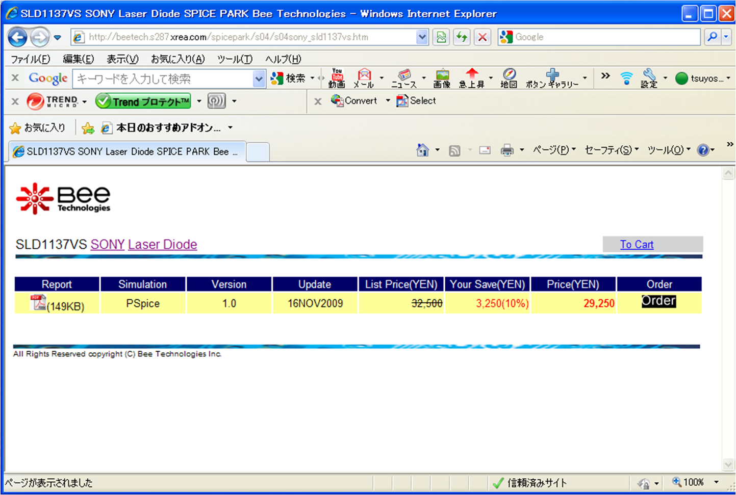736x495 pixels.
Task: Open the ニュース toolbar icon
Action: 403,78
